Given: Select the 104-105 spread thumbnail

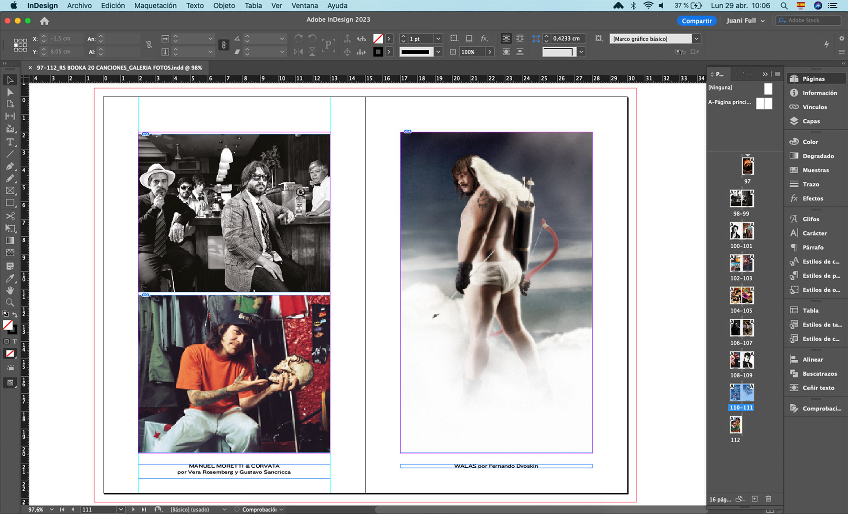Looking at the screenshot, I should [741, 295].
